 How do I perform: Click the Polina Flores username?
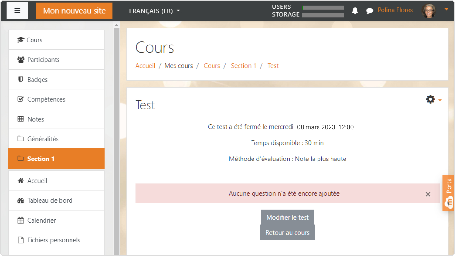click(395, 10)
